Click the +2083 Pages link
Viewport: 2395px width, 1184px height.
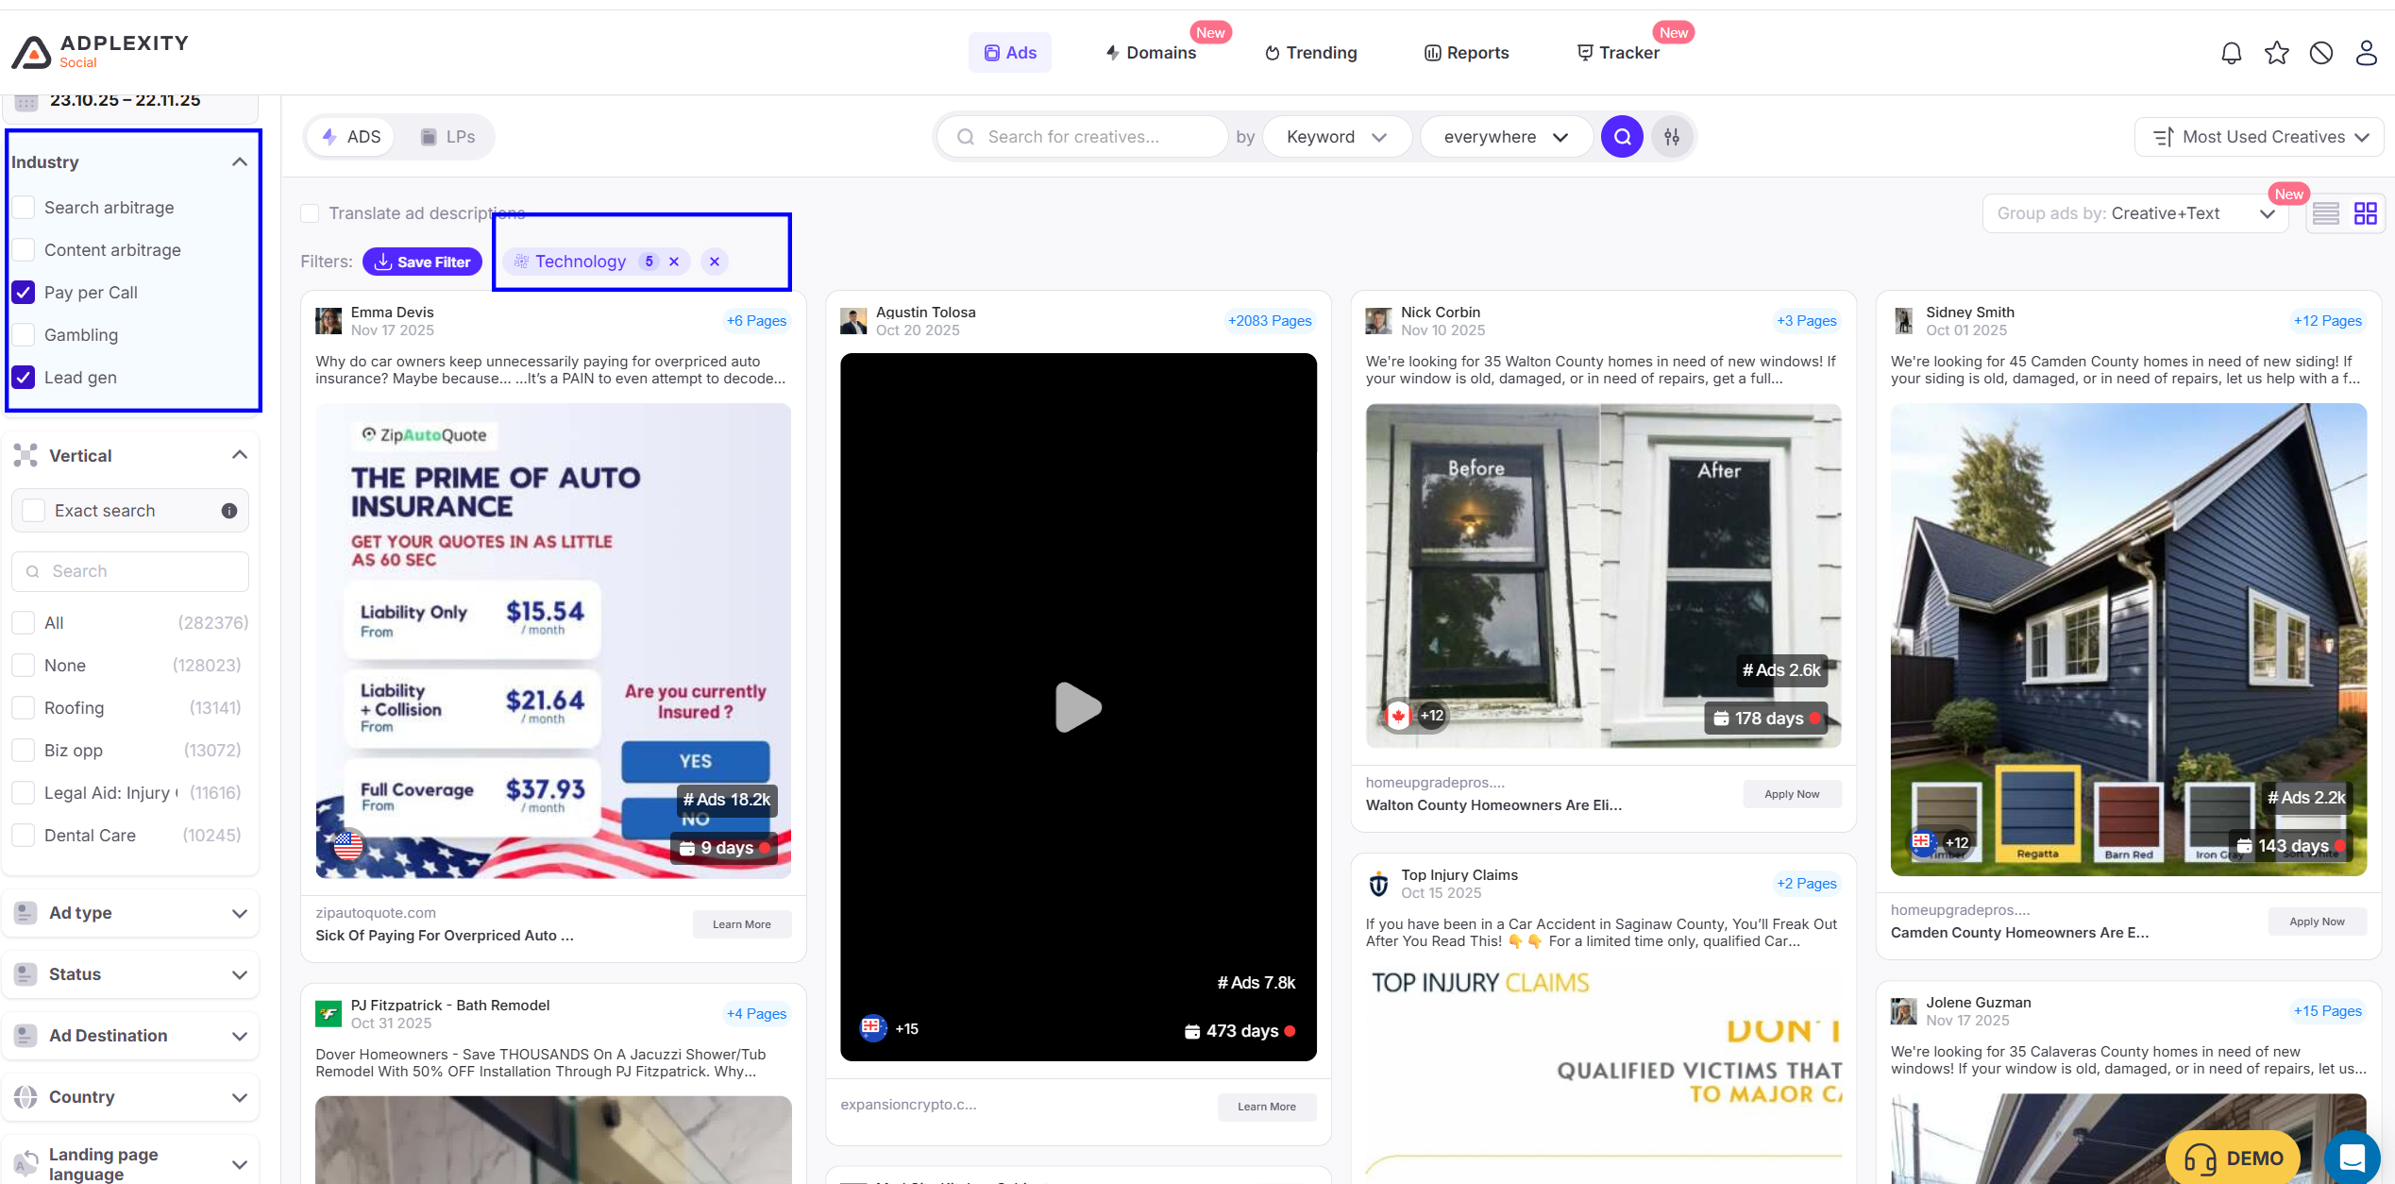click(1269, 321)
